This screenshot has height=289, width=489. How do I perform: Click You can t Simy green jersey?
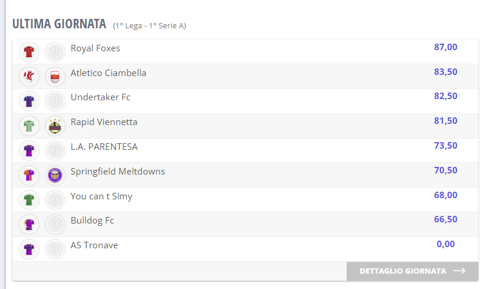[29, 200]
